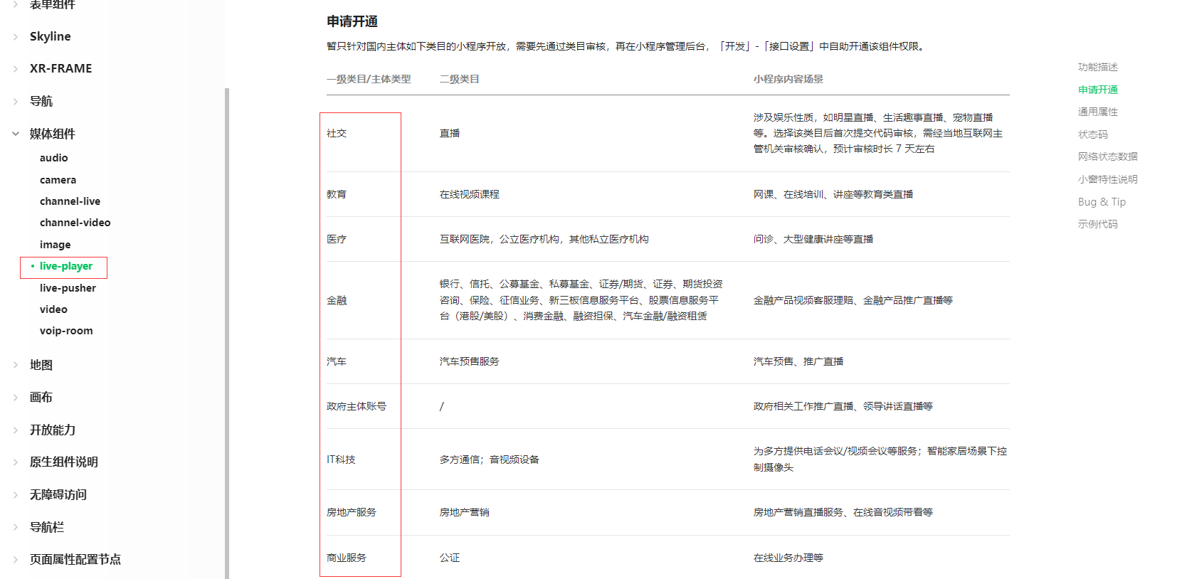Click the 汽车预售服务 subcategory cell
The image size is (1177, 579).
point(470,361)
